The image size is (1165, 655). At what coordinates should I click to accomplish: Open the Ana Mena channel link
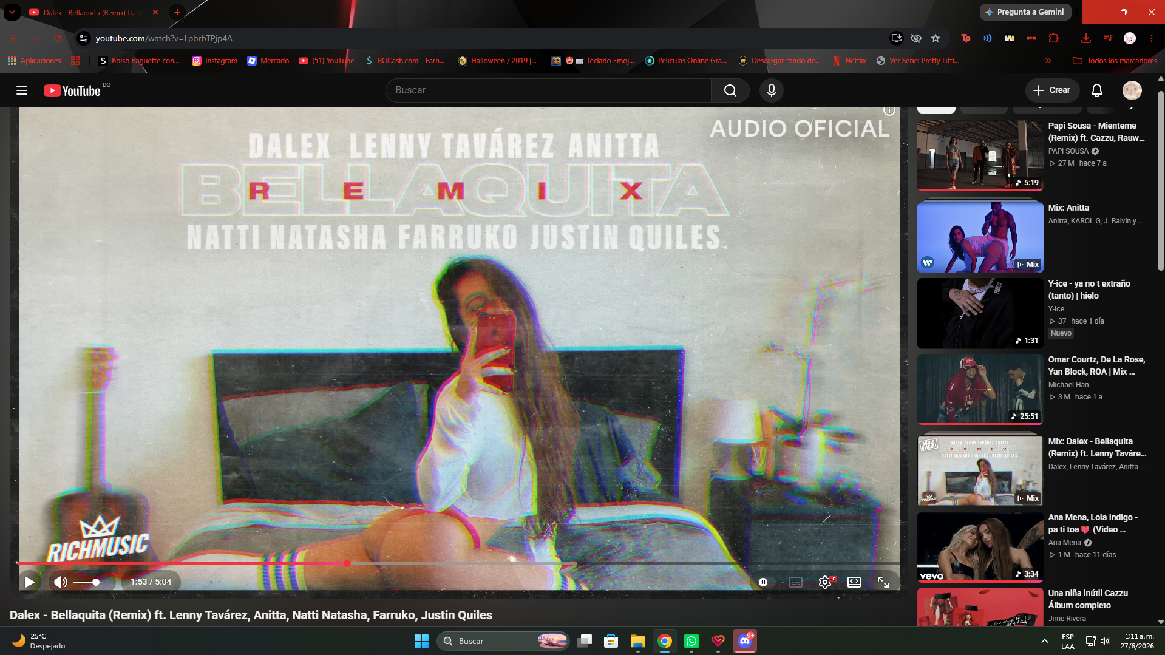[1065, 543]
